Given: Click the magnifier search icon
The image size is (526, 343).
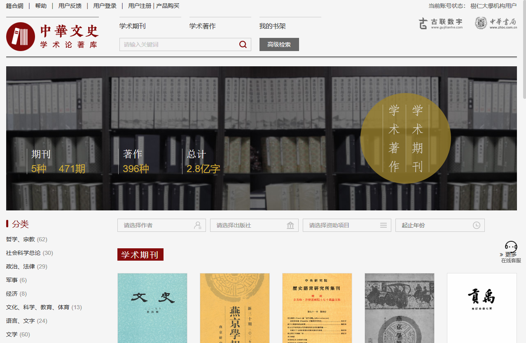Looking at the screenshot, I should pyautogui.click(x=243, y=44).
